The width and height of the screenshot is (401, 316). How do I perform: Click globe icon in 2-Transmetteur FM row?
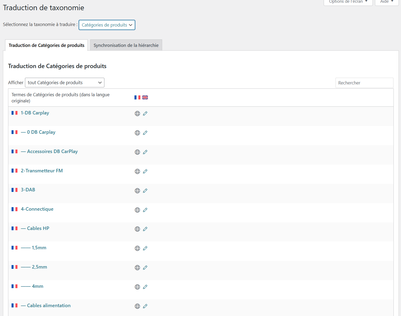tap(137, 172)
